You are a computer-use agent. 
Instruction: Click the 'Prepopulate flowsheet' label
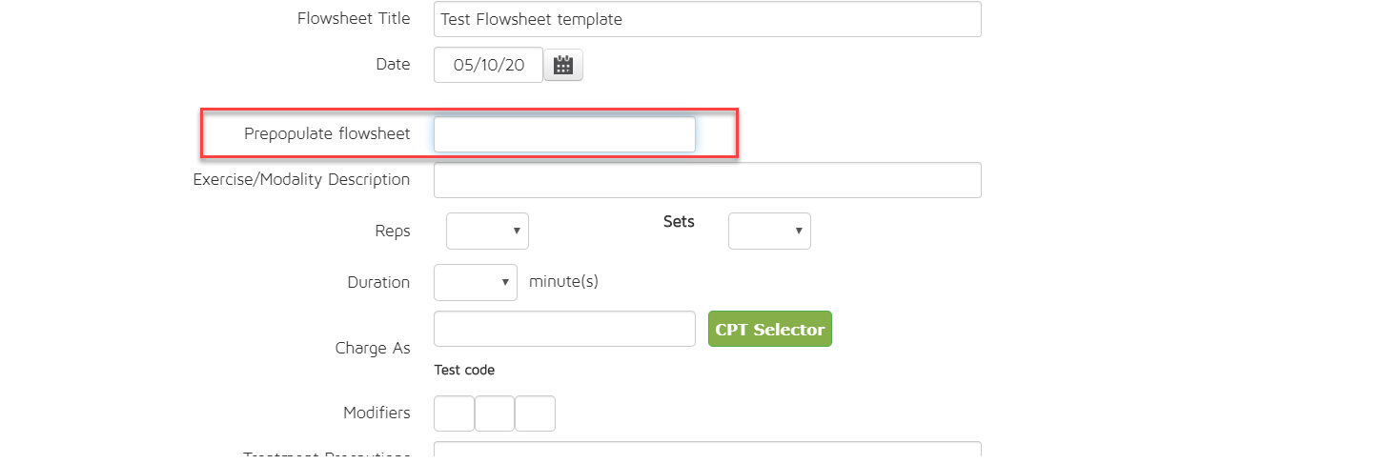click(x=327, y=133)
